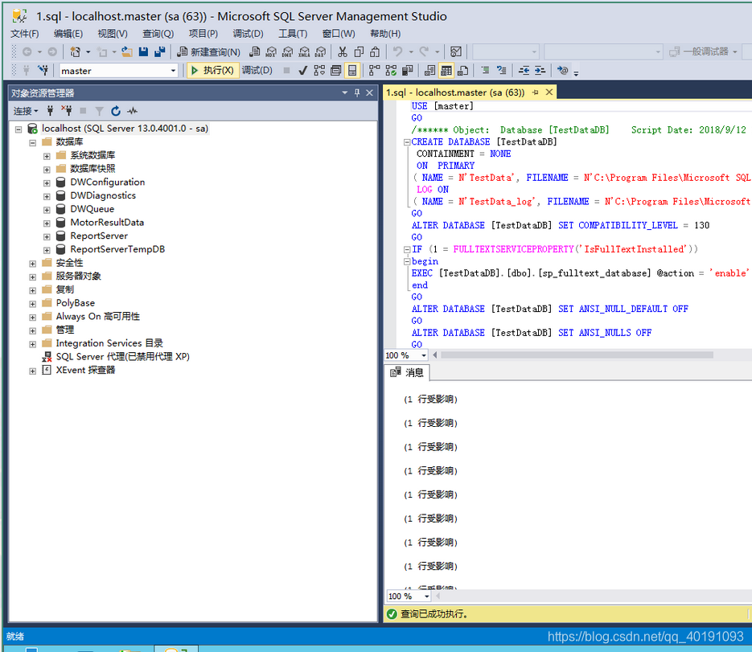
Task: Click the comment-out-lines toolbar icon
Action: pos(485,70)
